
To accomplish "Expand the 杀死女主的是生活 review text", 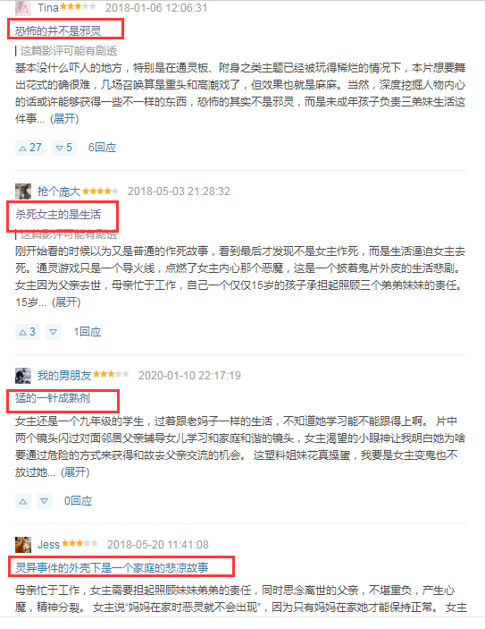I will [x=66, y=302].
